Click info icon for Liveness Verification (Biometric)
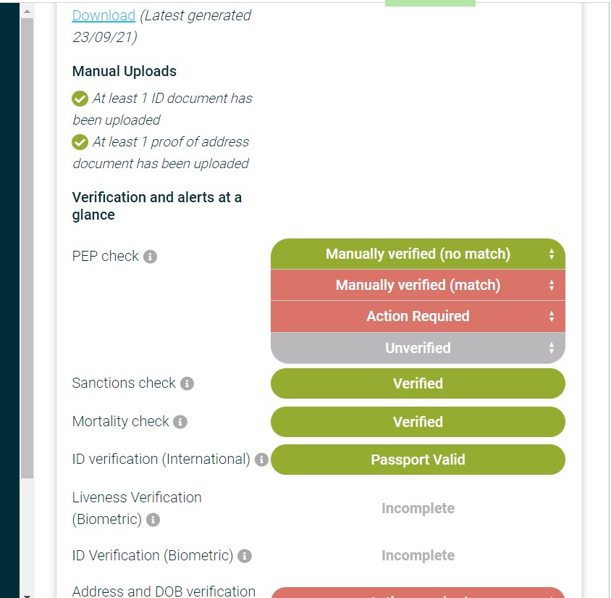 [153, 520]
